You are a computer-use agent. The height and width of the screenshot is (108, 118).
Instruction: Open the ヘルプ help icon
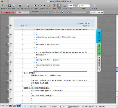[x=94, y=6]
